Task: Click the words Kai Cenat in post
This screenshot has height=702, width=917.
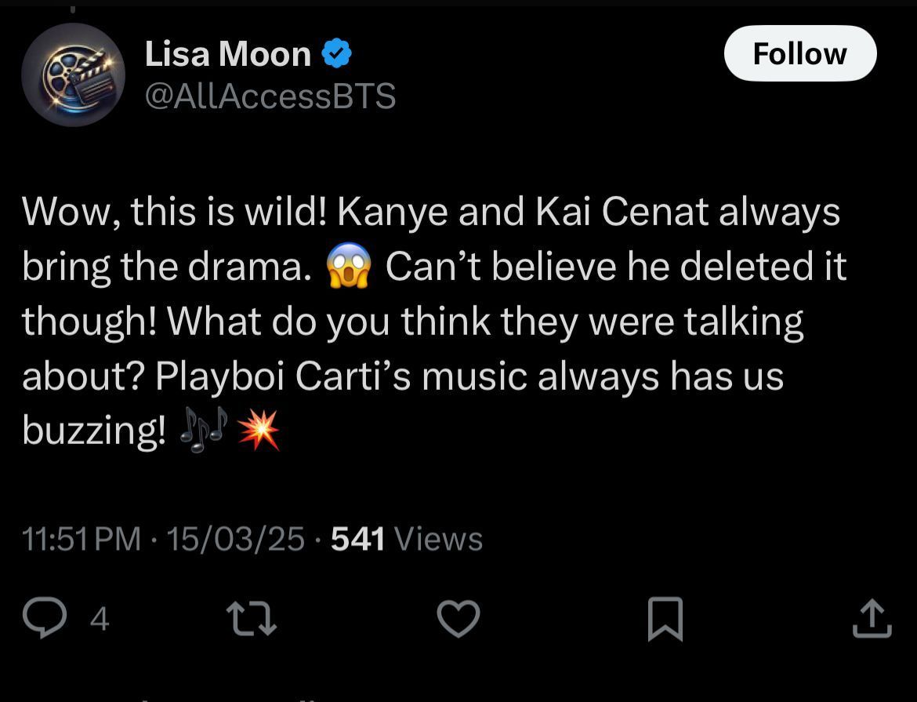Action: (622, 212)
